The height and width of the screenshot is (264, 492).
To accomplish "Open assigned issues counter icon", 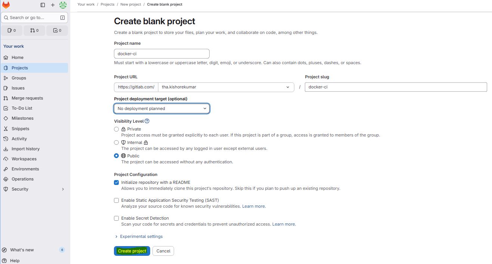I will [x=12, y=30].
